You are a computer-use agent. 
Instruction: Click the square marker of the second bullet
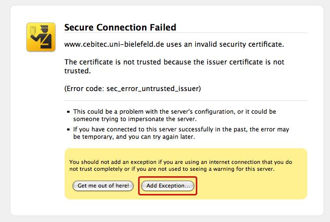click(68, 129)
